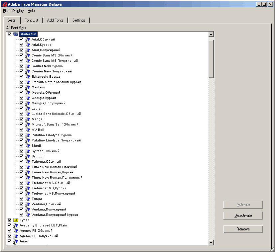
Task: Click the font icon beside Comic Sans MS,Обычный
Action: pyautogui.click(x=27, y=55)
